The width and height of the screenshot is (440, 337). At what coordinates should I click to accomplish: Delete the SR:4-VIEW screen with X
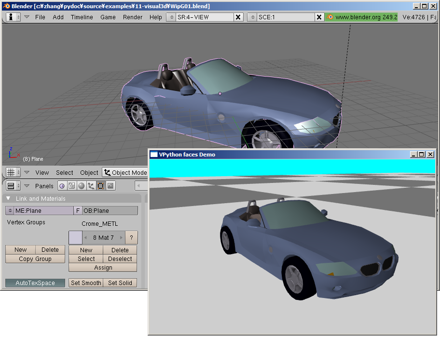tap(238, 17)
